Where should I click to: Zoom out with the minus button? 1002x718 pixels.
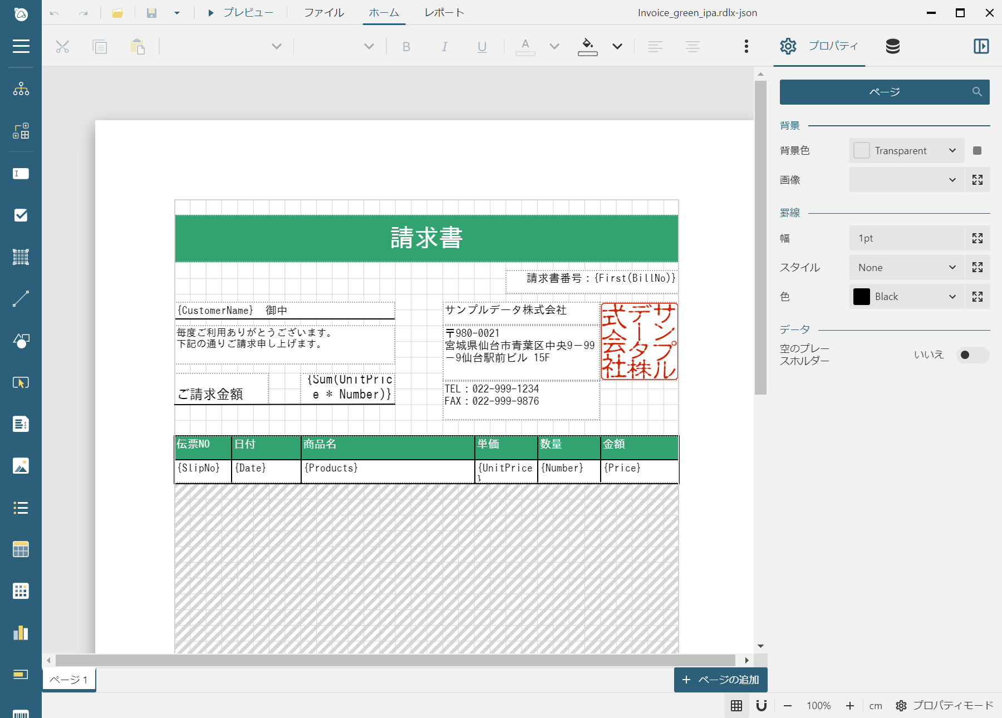788,706
